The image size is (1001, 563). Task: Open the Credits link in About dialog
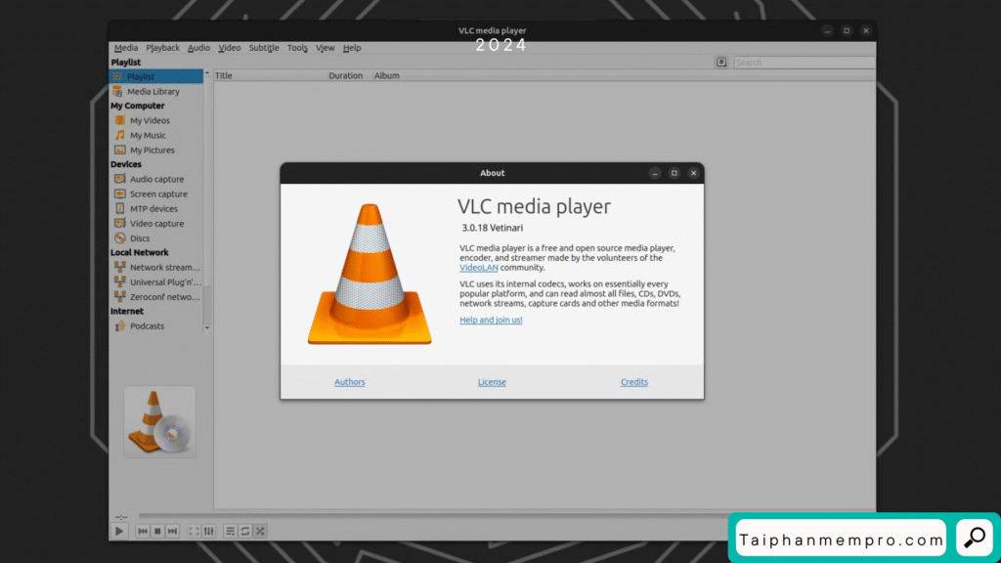click(x=634, y=382)
